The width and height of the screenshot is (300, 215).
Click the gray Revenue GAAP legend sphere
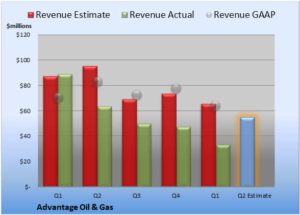click(x=209, y=15)
